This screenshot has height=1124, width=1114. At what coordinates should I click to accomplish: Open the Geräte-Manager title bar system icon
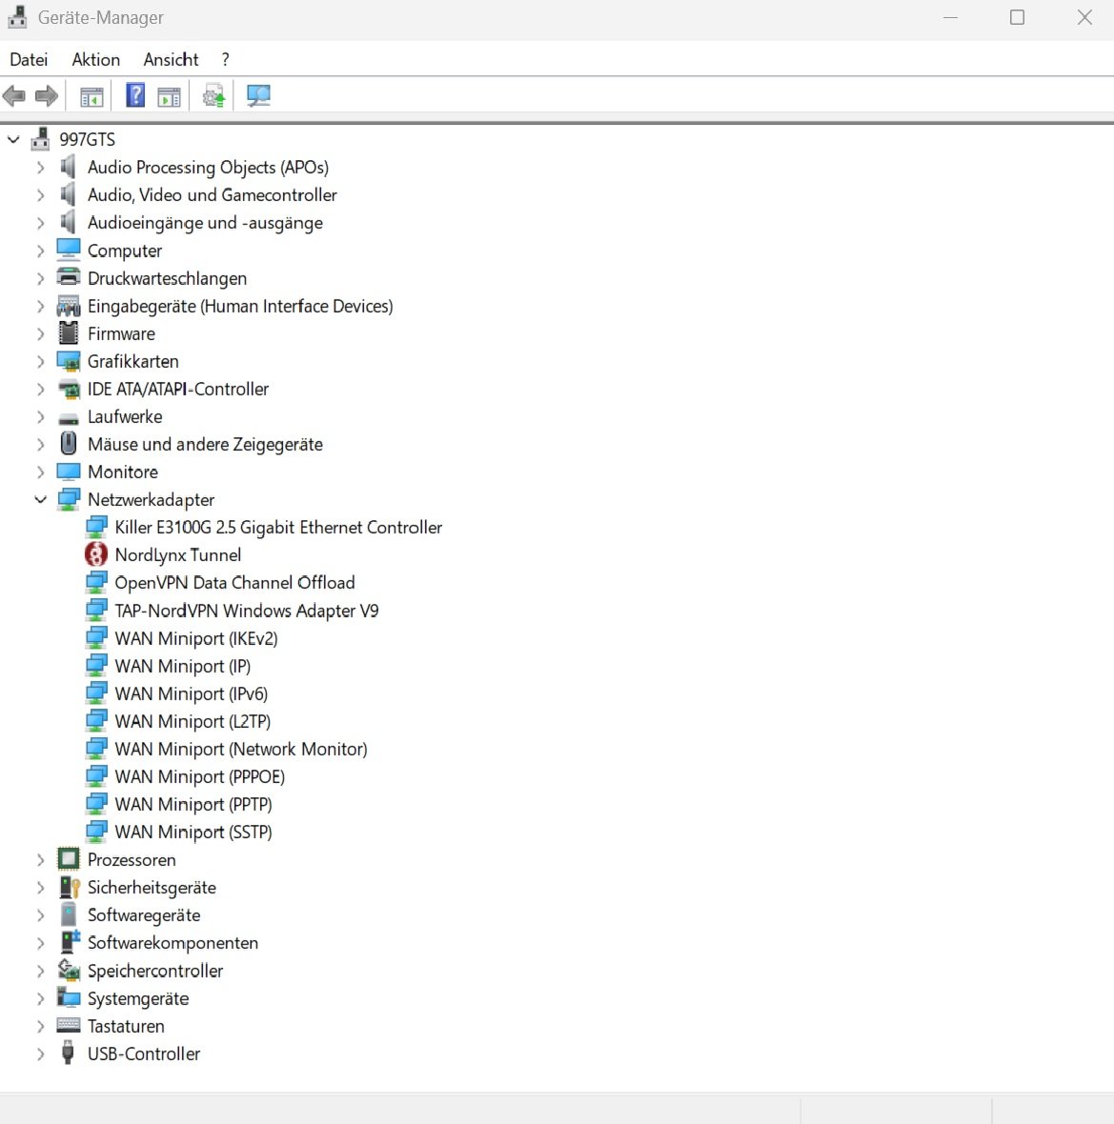click(17, 17)
